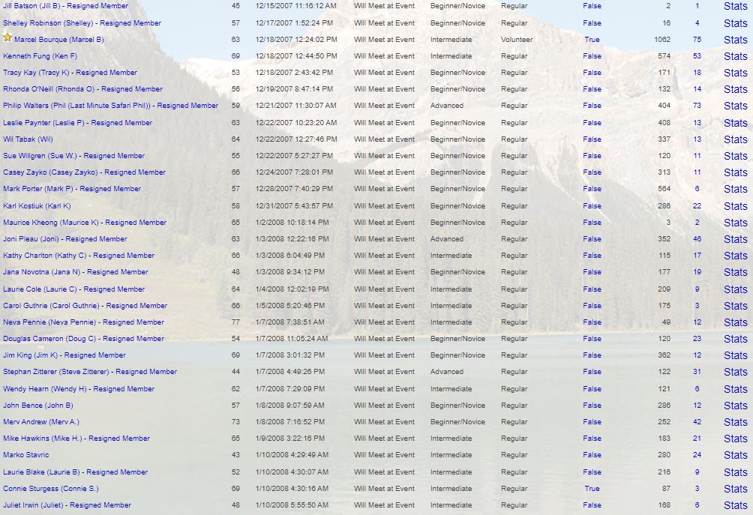Click the date "12/31/2007 5:43:57 PM"
The image size is (753, 515).
294,206
